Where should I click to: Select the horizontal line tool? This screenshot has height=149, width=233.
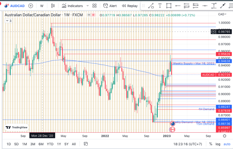[205, 6]
